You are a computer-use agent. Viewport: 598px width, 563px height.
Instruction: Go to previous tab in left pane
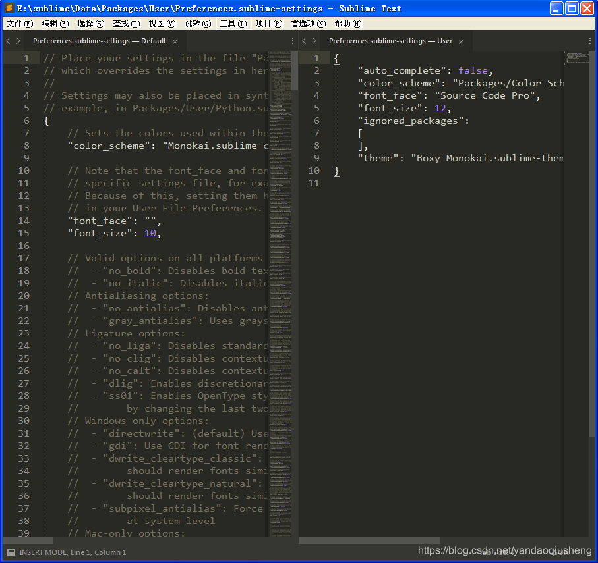coord(8,41)
